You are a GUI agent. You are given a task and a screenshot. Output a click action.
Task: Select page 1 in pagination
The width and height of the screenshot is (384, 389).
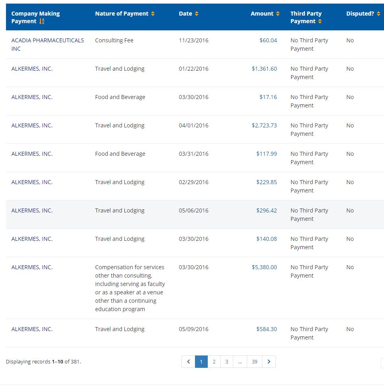201,362
